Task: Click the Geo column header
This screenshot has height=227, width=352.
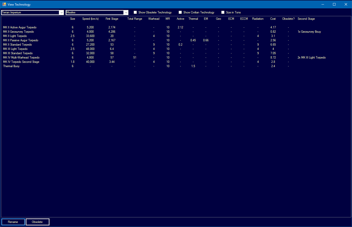Action: pos(219,19)
